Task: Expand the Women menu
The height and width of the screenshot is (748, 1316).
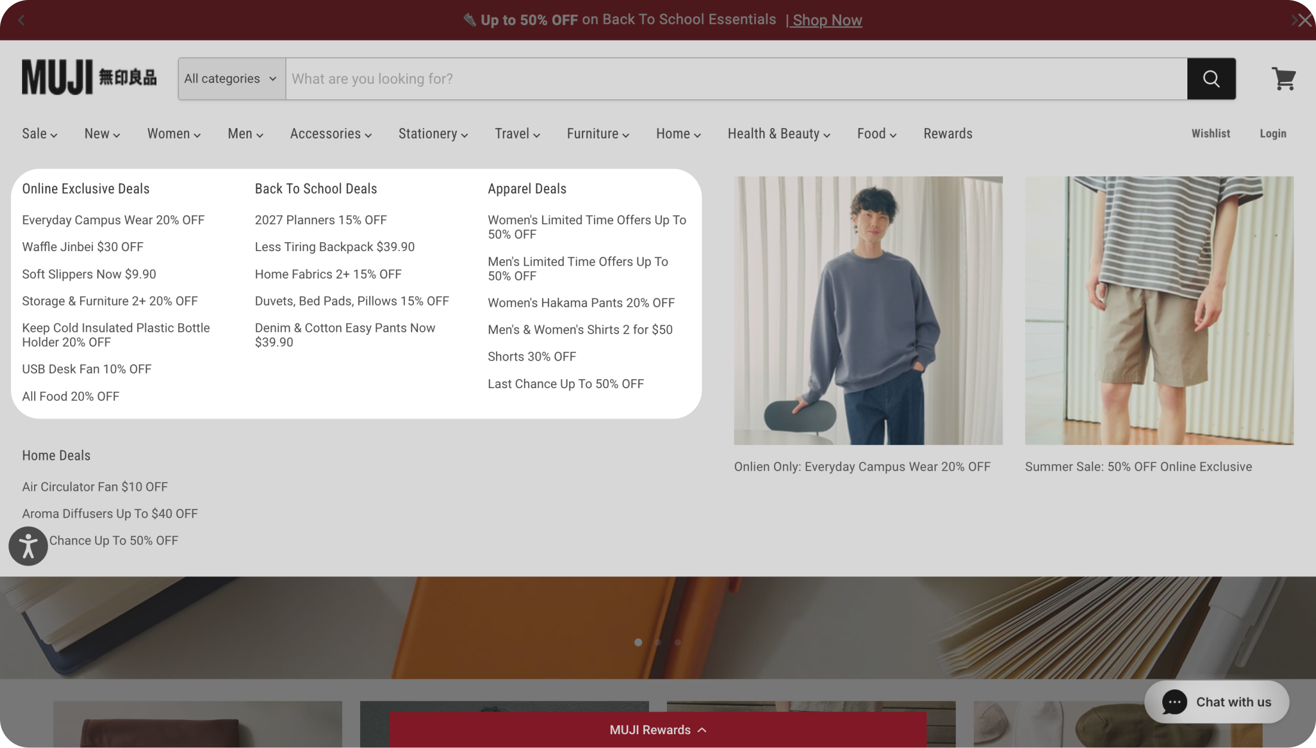Action: pos(174,133)
